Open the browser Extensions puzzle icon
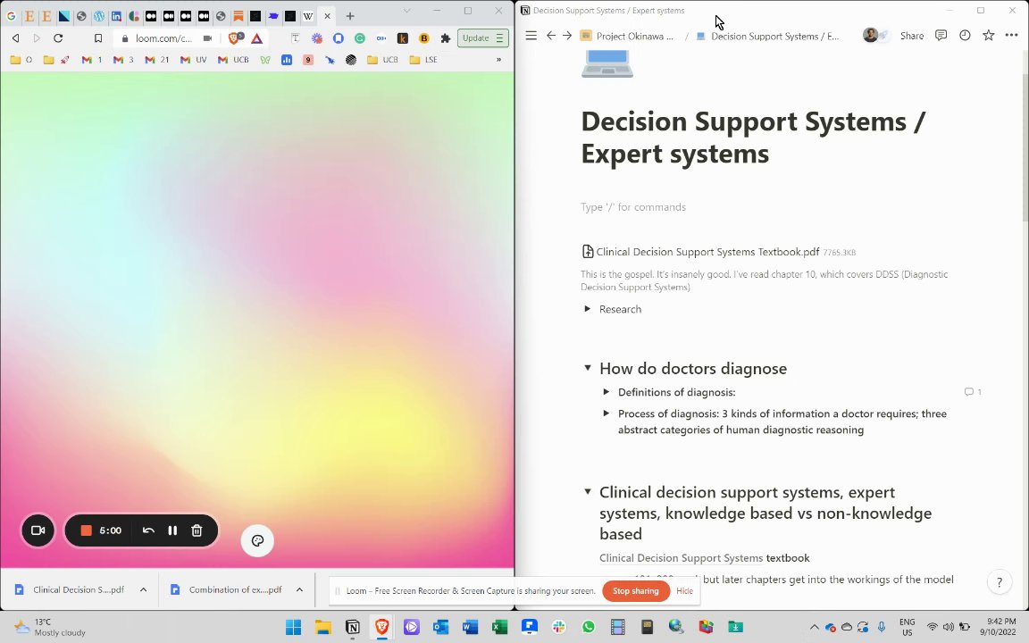The width and height of the screenshot is (1029, 643). [446, 38]
